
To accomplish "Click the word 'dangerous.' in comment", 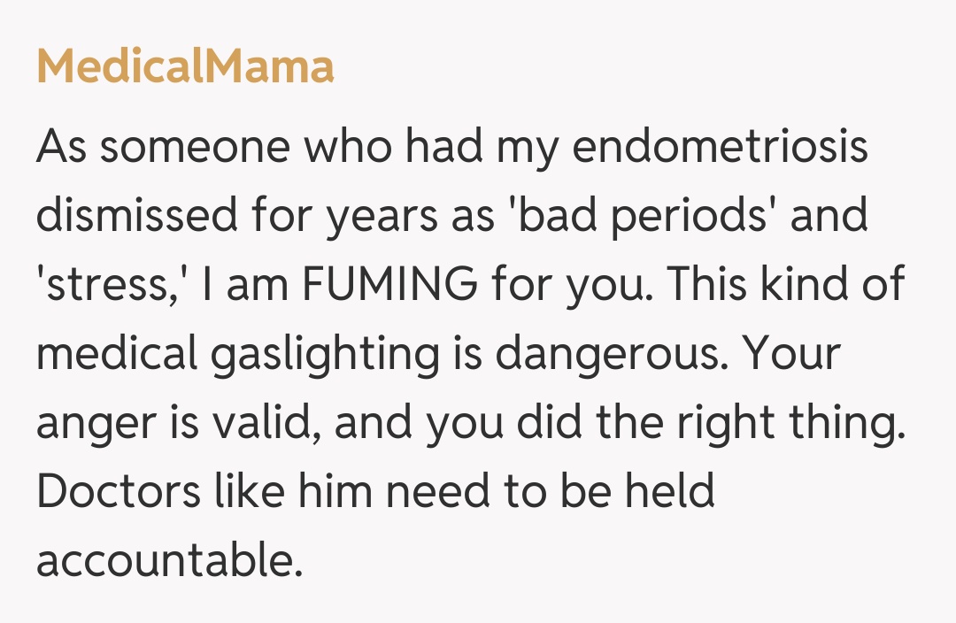I will coord(611,354).
